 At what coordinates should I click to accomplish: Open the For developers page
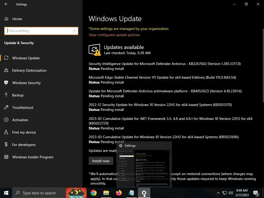24,145
